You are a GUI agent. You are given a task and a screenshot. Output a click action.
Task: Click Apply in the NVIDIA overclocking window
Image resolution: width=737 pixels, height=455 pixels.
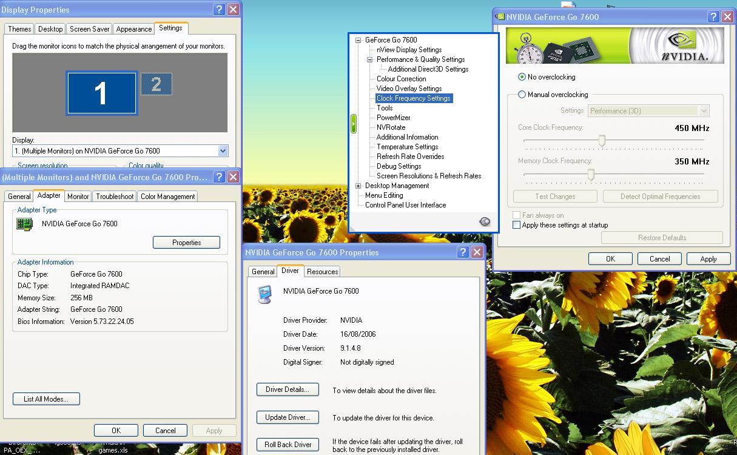point(708,259)
